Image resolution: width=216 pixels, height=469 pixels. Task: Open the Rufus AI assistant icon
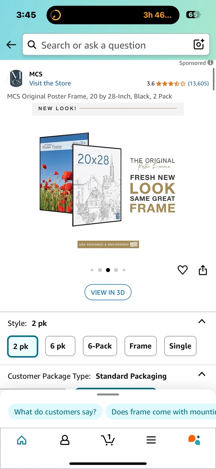click(194, 440)
